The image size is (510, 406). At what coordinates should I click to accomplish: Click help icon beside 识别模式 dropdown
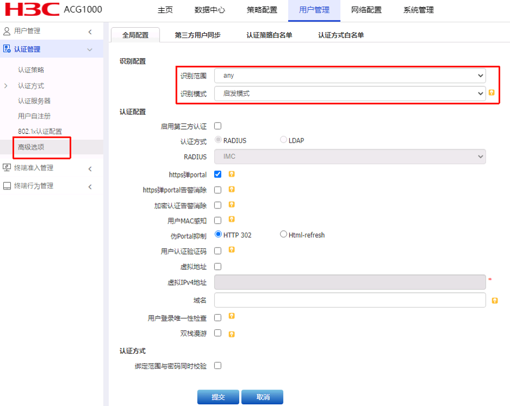[491, 93]
